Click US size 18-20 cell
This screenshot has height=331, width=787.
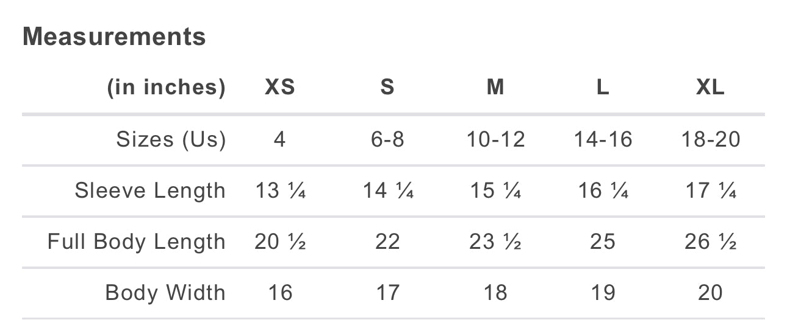point(710,140)
